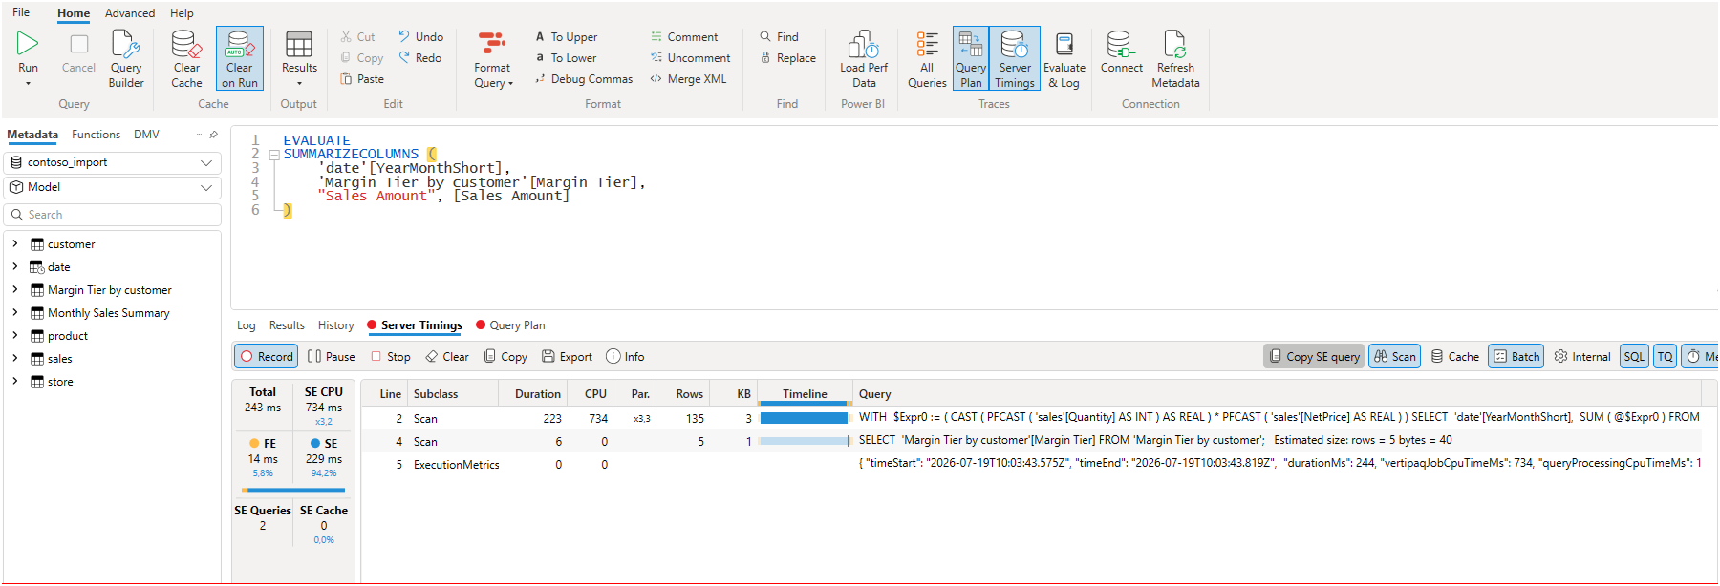Image resolution: width=1720 pixels, height=586 pixels.
Task: Toggle Clear on Run
Action: (240, 58)
